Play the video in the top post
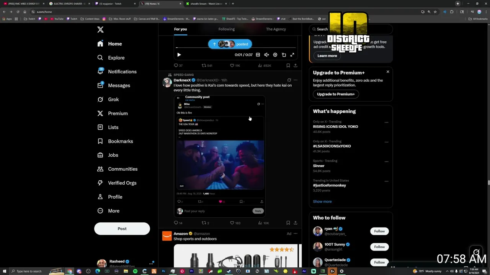 pyautogui.click(x=179, y=55)
